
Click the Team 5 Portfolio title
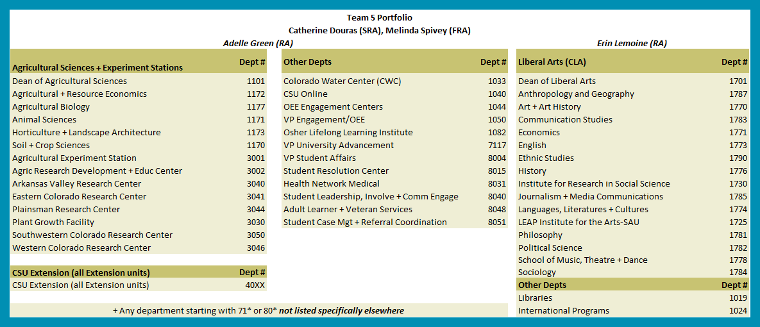tap(380, 17)
